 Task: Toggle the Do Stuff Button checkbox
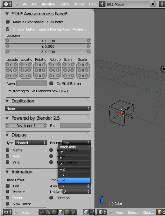coord(51,83)
